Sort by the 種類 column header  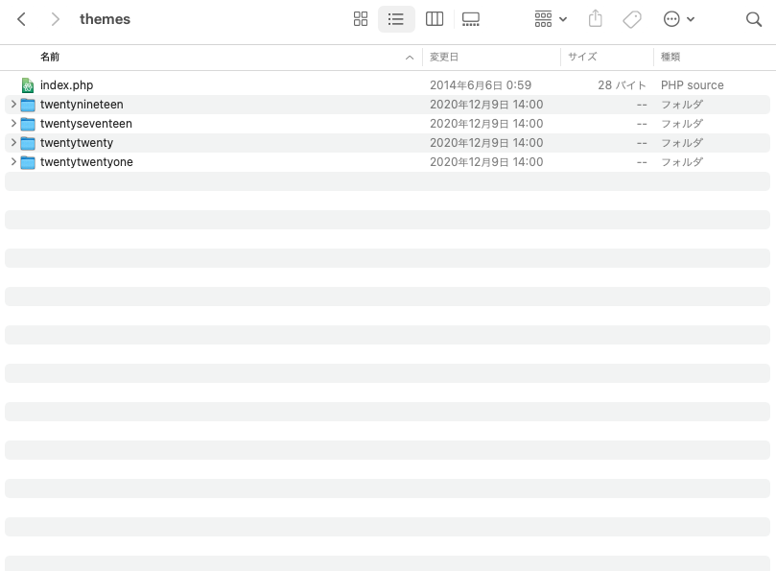(670, 58)
